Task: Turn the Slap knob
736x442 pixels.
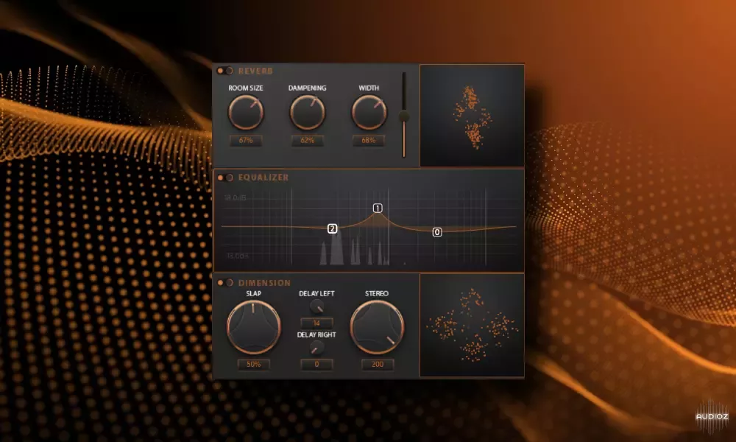Action: click(x=254, y=326)
